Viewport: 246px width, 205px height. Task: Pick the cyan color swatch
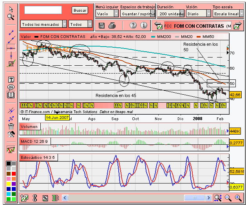(x=9, y=194)
